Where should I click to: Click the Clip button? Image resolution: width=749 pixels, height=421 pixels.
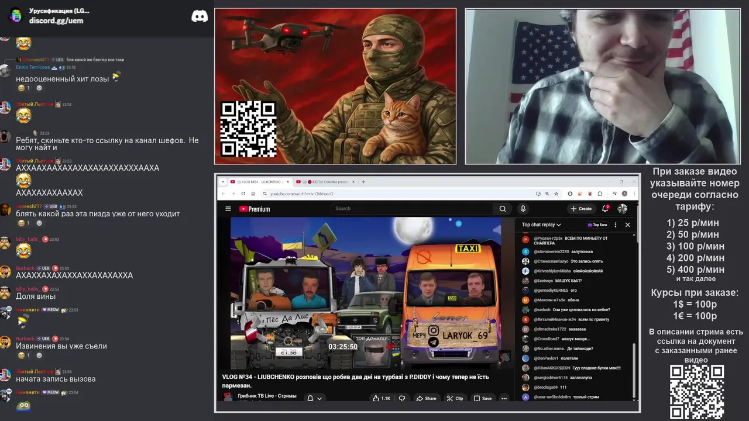[x=455, y=398]
